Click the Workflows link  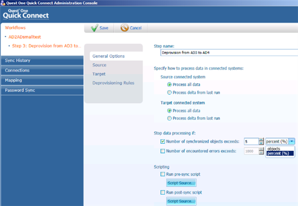pyautogui.click(x=15, y=28)
